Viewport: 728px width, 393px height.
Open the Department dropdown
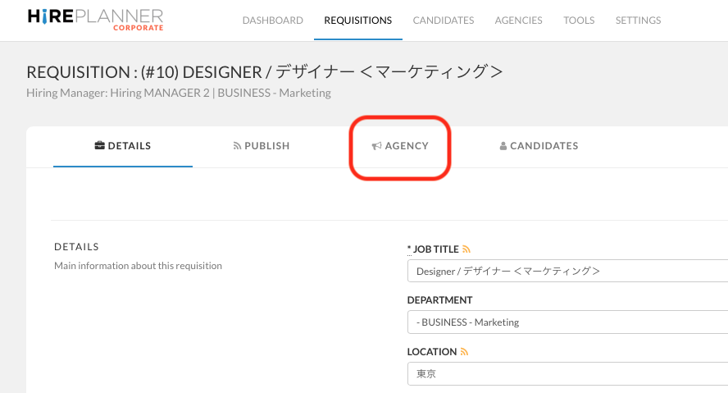[x=566, y=322]
